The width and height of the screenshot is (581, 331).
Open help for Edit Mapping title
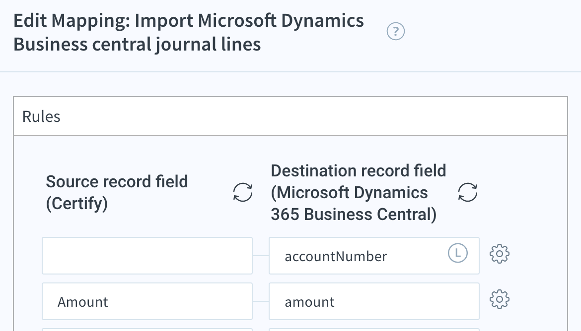(395, 31)
